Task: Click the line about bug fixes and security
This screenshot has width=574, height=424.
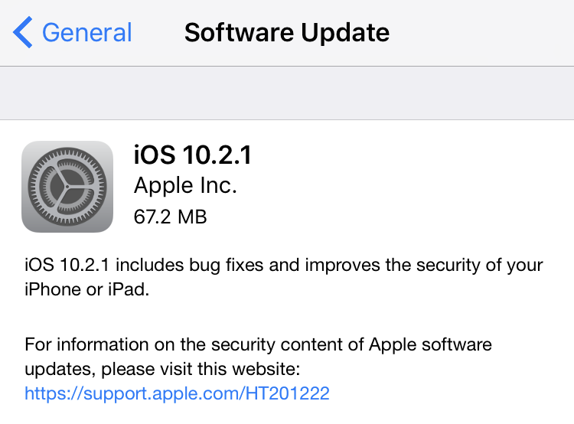Action: [284, 265]
